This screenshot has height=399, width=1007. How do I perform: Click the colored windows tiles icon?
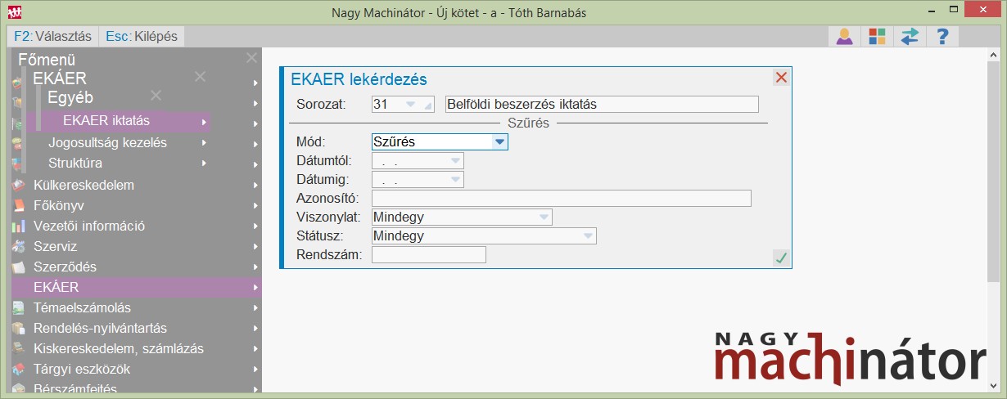(877, 36)
